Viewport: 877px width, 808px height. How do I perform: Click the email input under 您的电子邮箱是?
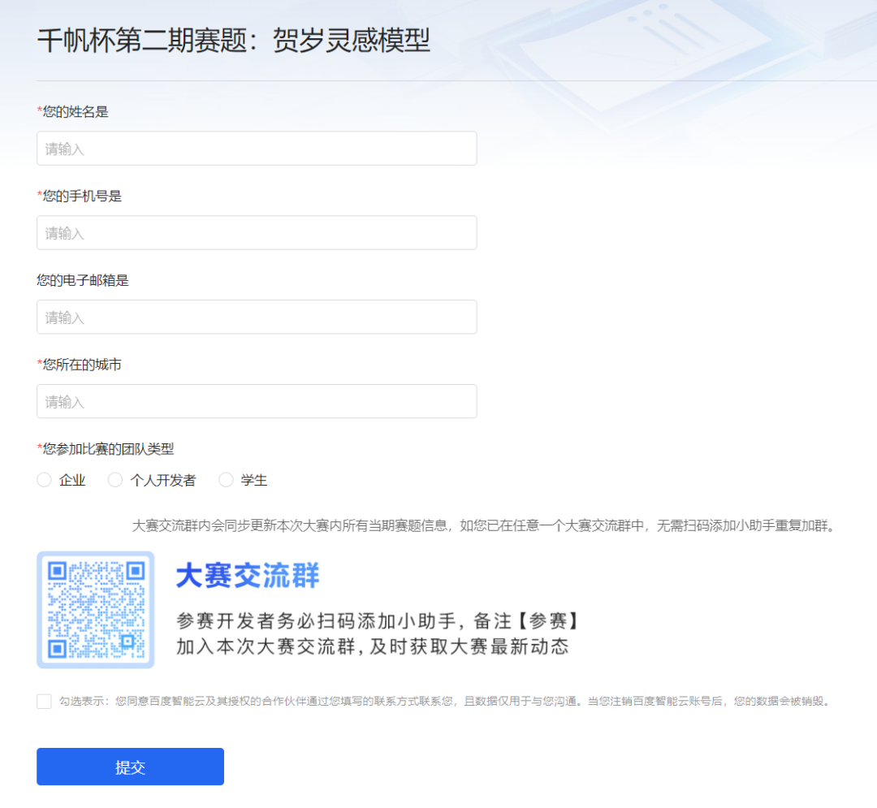click(257, 317)
